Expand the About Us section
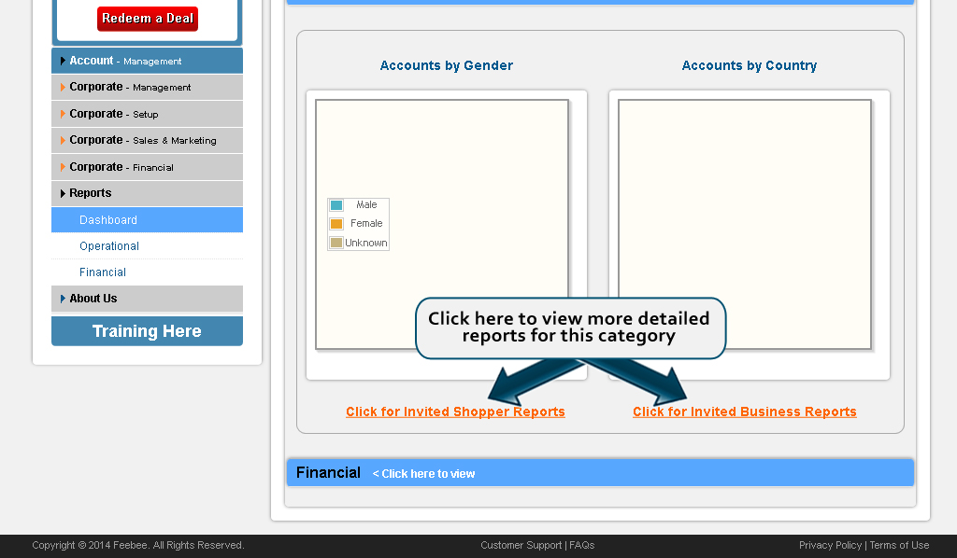The height and width of the screenshot is (558, 957). click(x=147, y=299)
